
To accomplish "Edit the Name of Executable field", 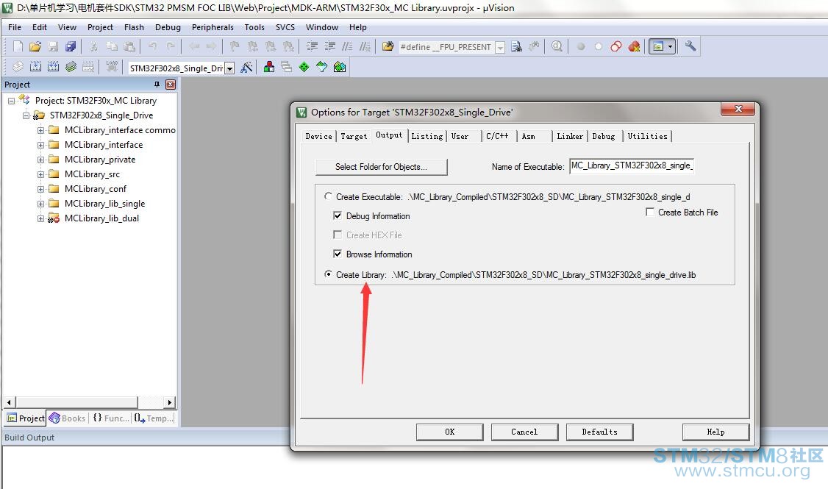I will click(632, 165).
